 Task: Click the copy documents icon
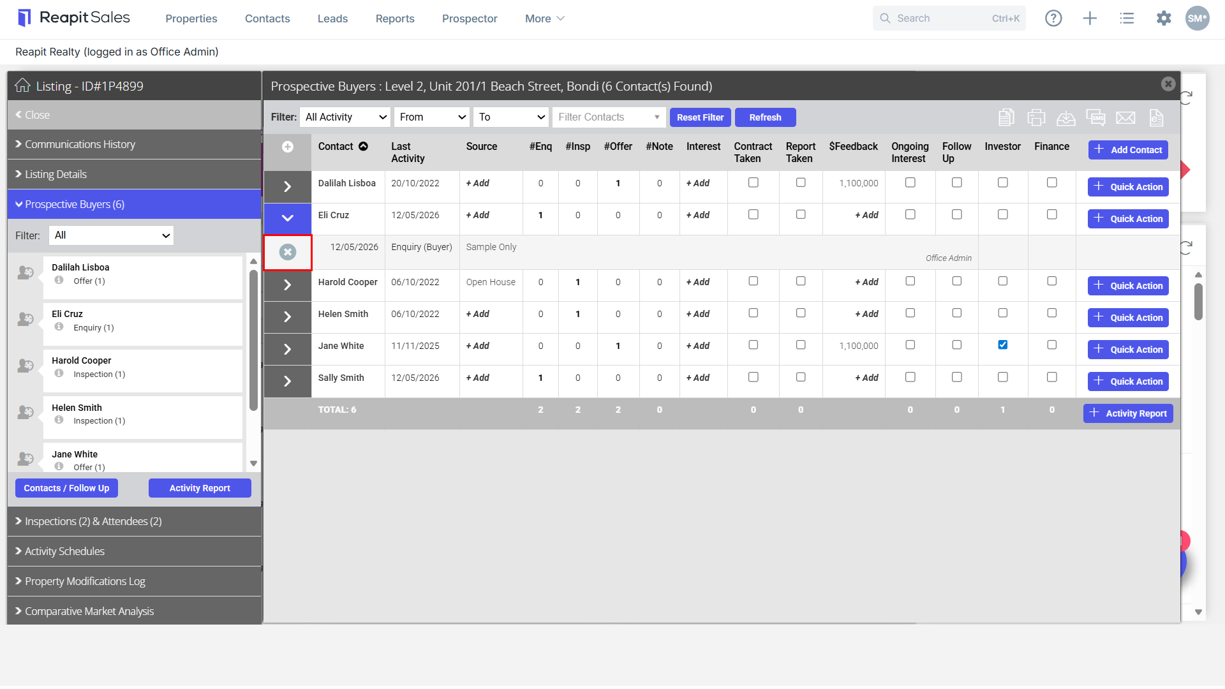pos(1006,117)
